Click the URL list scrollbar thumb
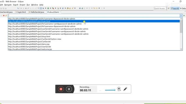Viewport: 186px width, 104px height. [181, 26]
